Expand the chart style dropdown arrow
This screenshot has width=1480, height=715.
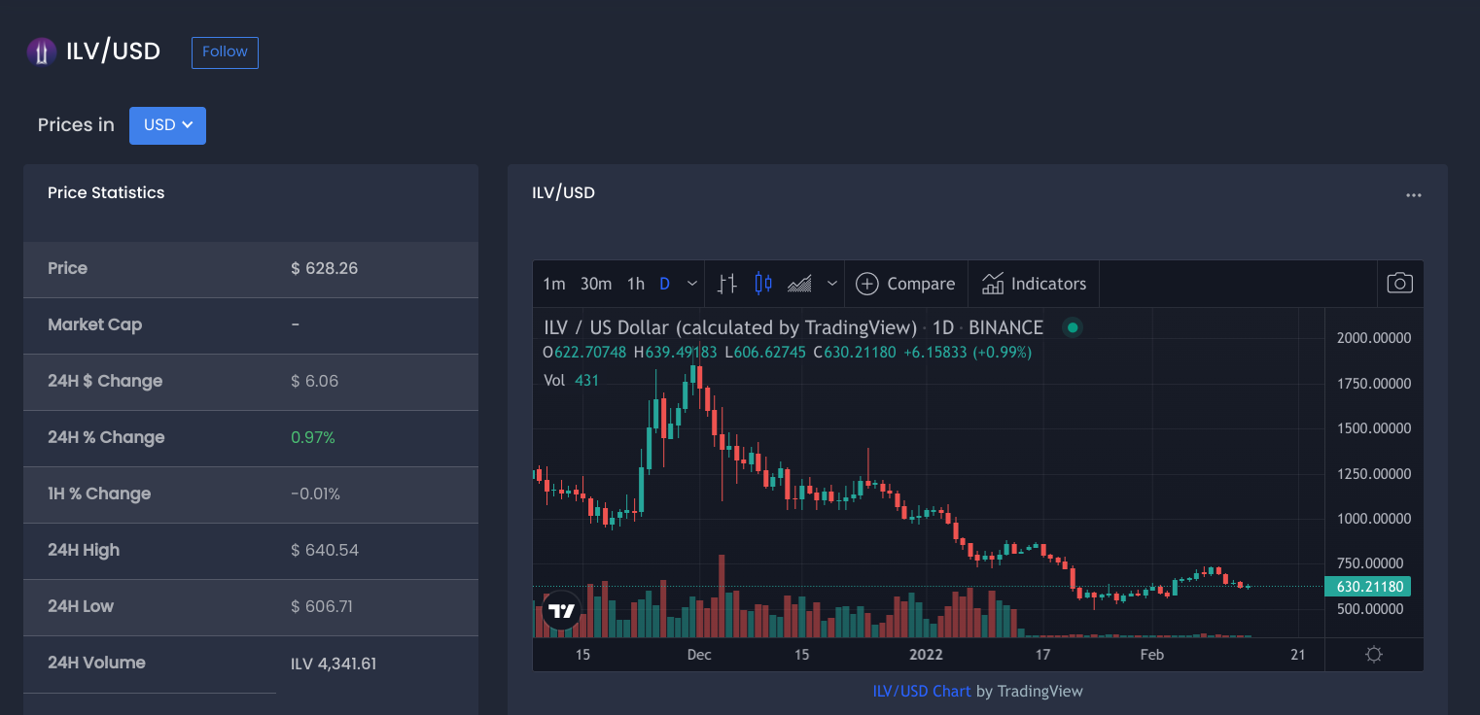click(x=832, y=284)
